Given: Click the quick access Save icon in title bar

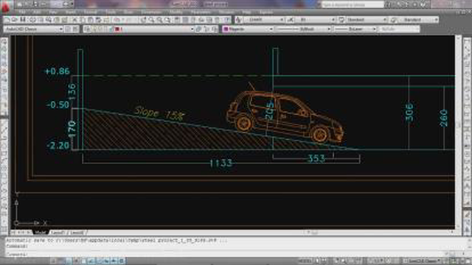Looking at the screenshot, I should [x=36, y=4].
